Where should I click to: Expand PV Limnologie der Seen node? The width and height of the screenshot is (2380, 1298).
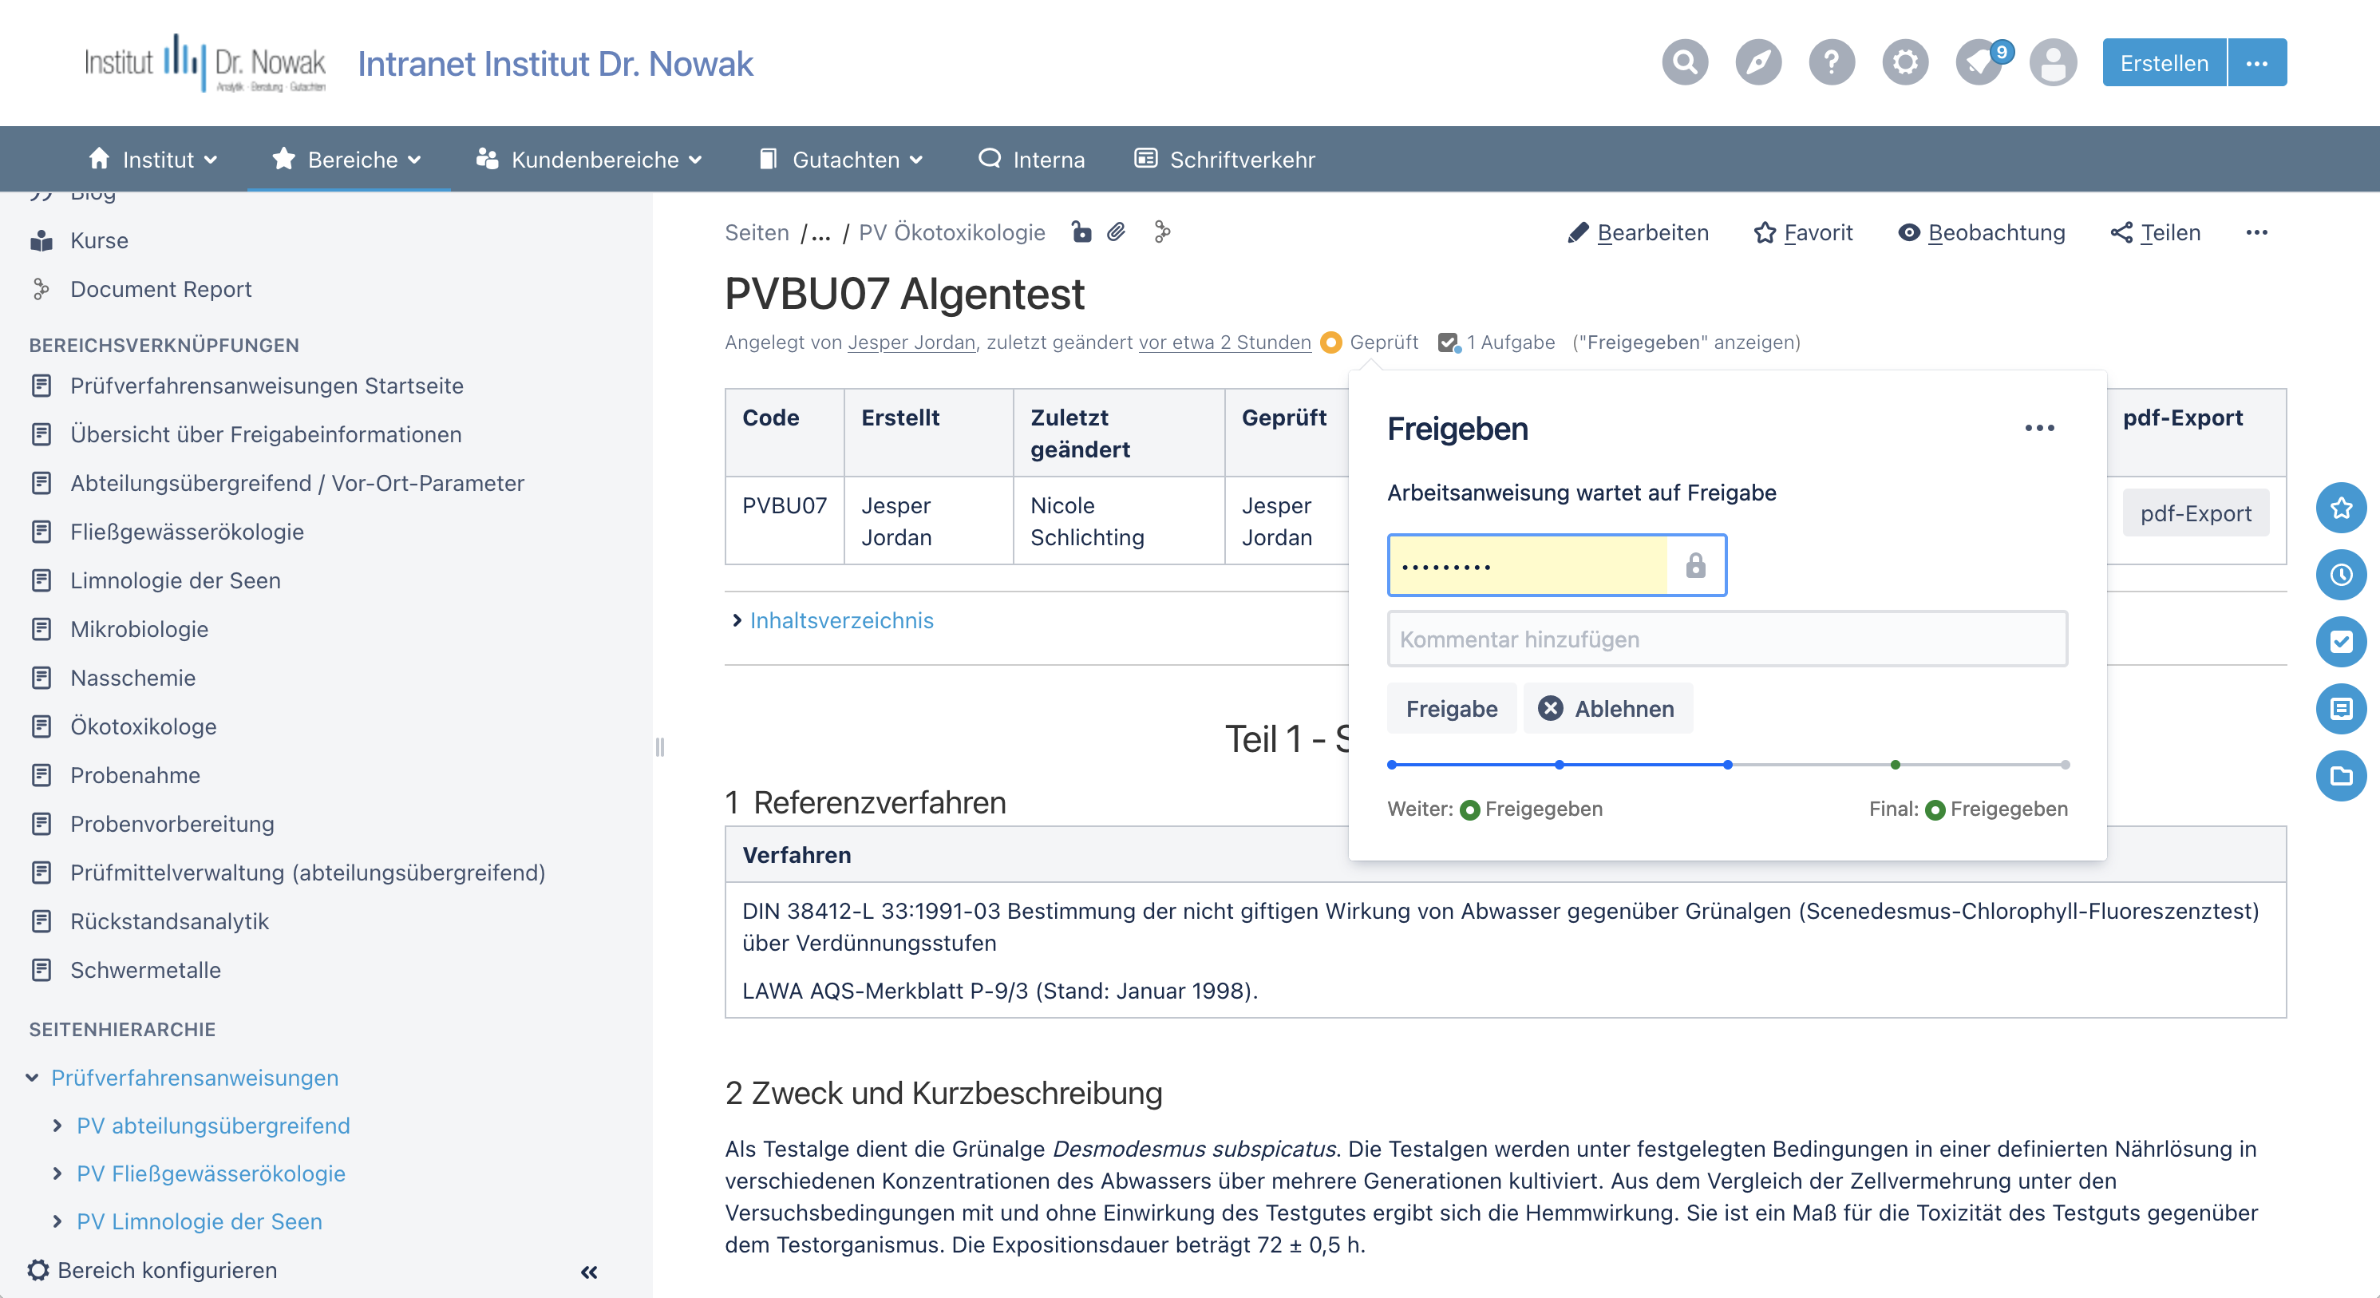tap(57, 1221)
